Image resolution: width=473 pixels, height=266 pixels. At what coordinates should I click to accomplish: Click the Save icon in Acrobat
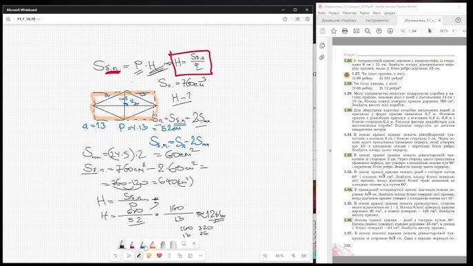point(323,31)
